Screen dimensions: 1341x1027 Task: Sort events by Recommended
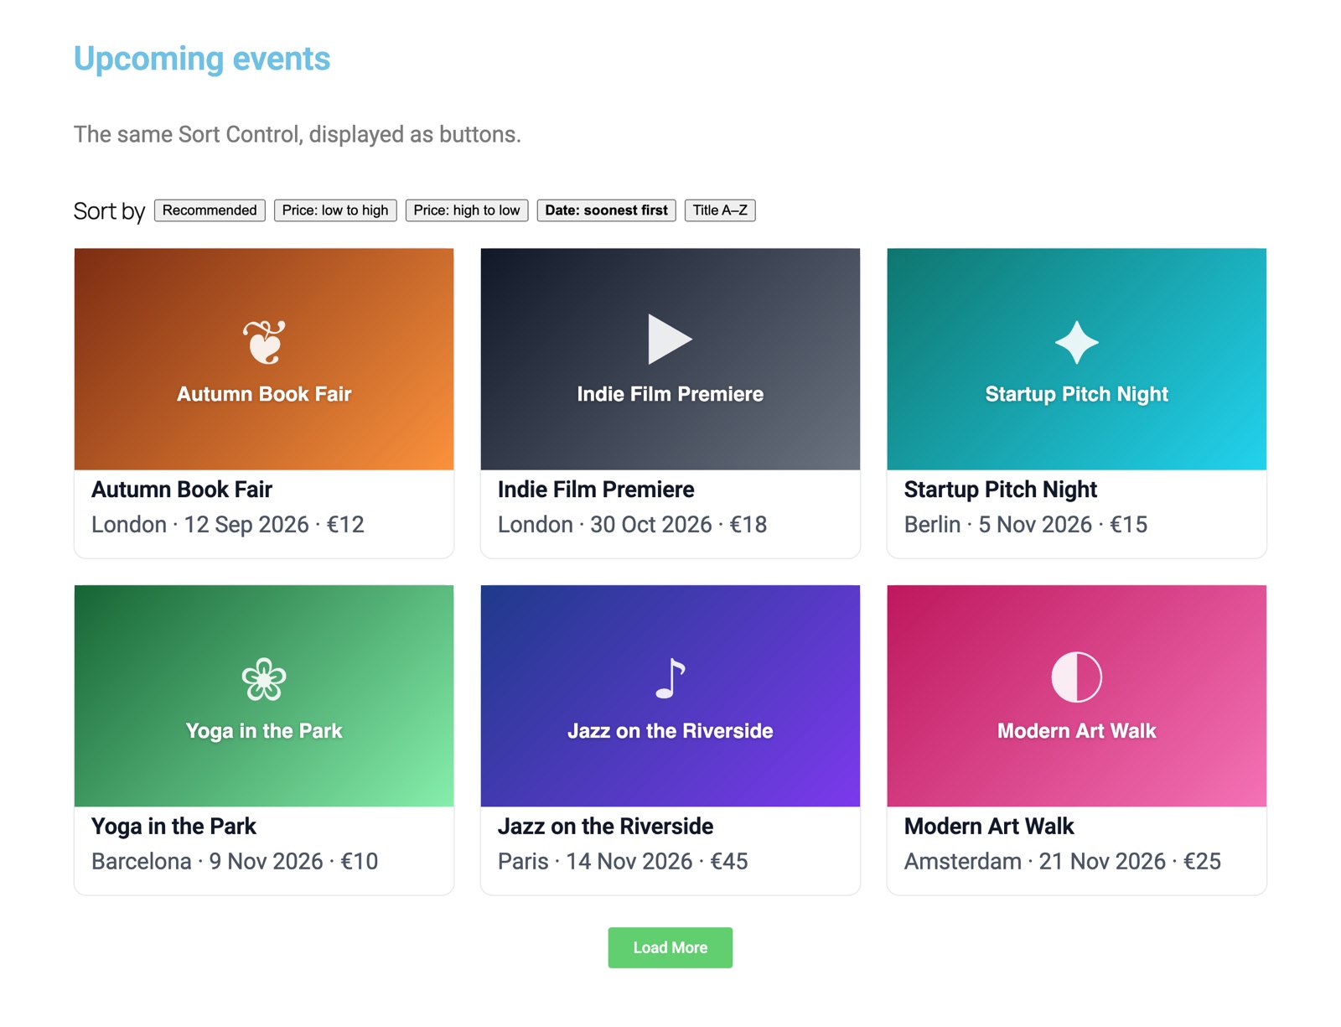pos(210,210)
